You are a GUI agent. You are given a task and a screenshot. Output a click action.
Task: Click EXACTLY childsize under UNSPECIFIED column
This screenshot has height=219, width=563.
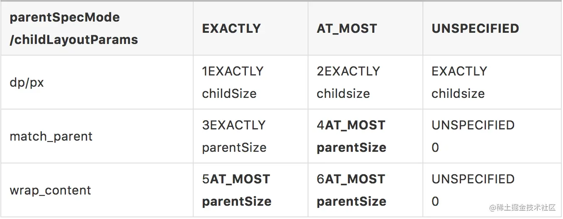pos(459,82)
